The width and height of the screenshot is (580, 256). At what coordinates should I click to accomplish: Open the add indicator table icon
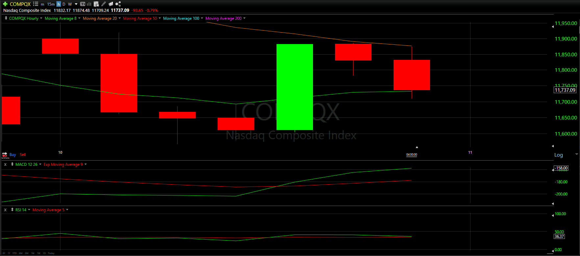[96, 4]
